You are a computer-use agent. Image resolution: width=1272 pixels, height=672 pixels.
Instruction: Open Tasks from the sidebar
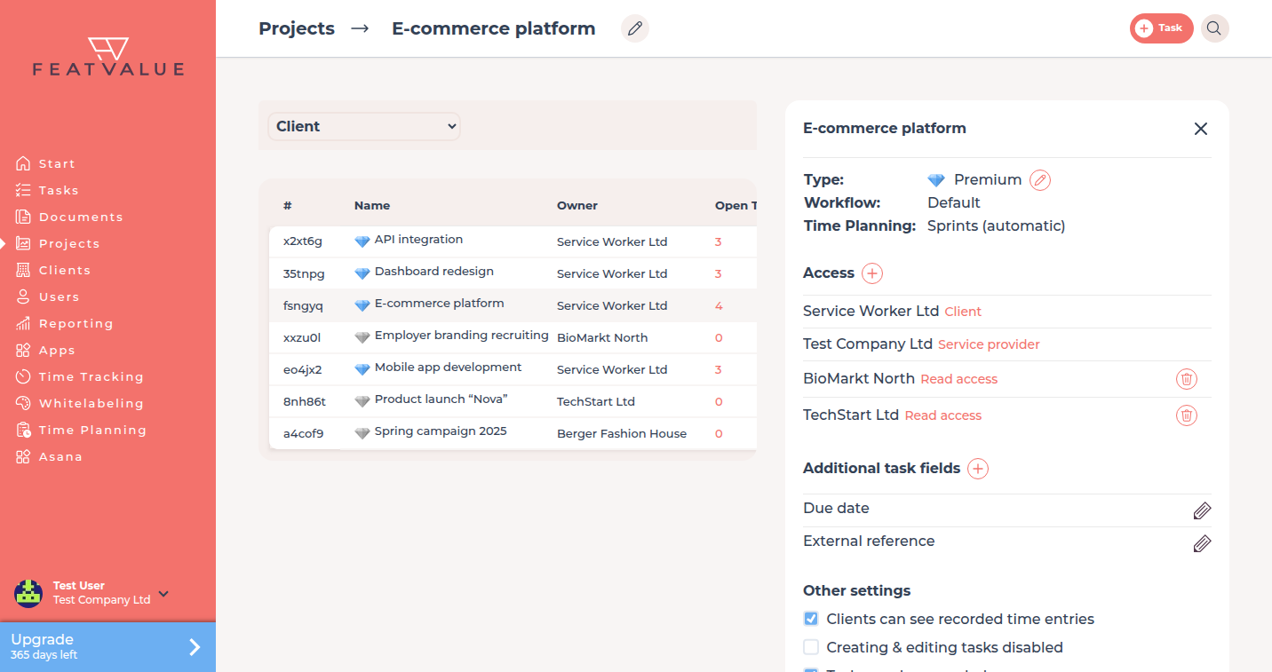[x=59, y=190]
